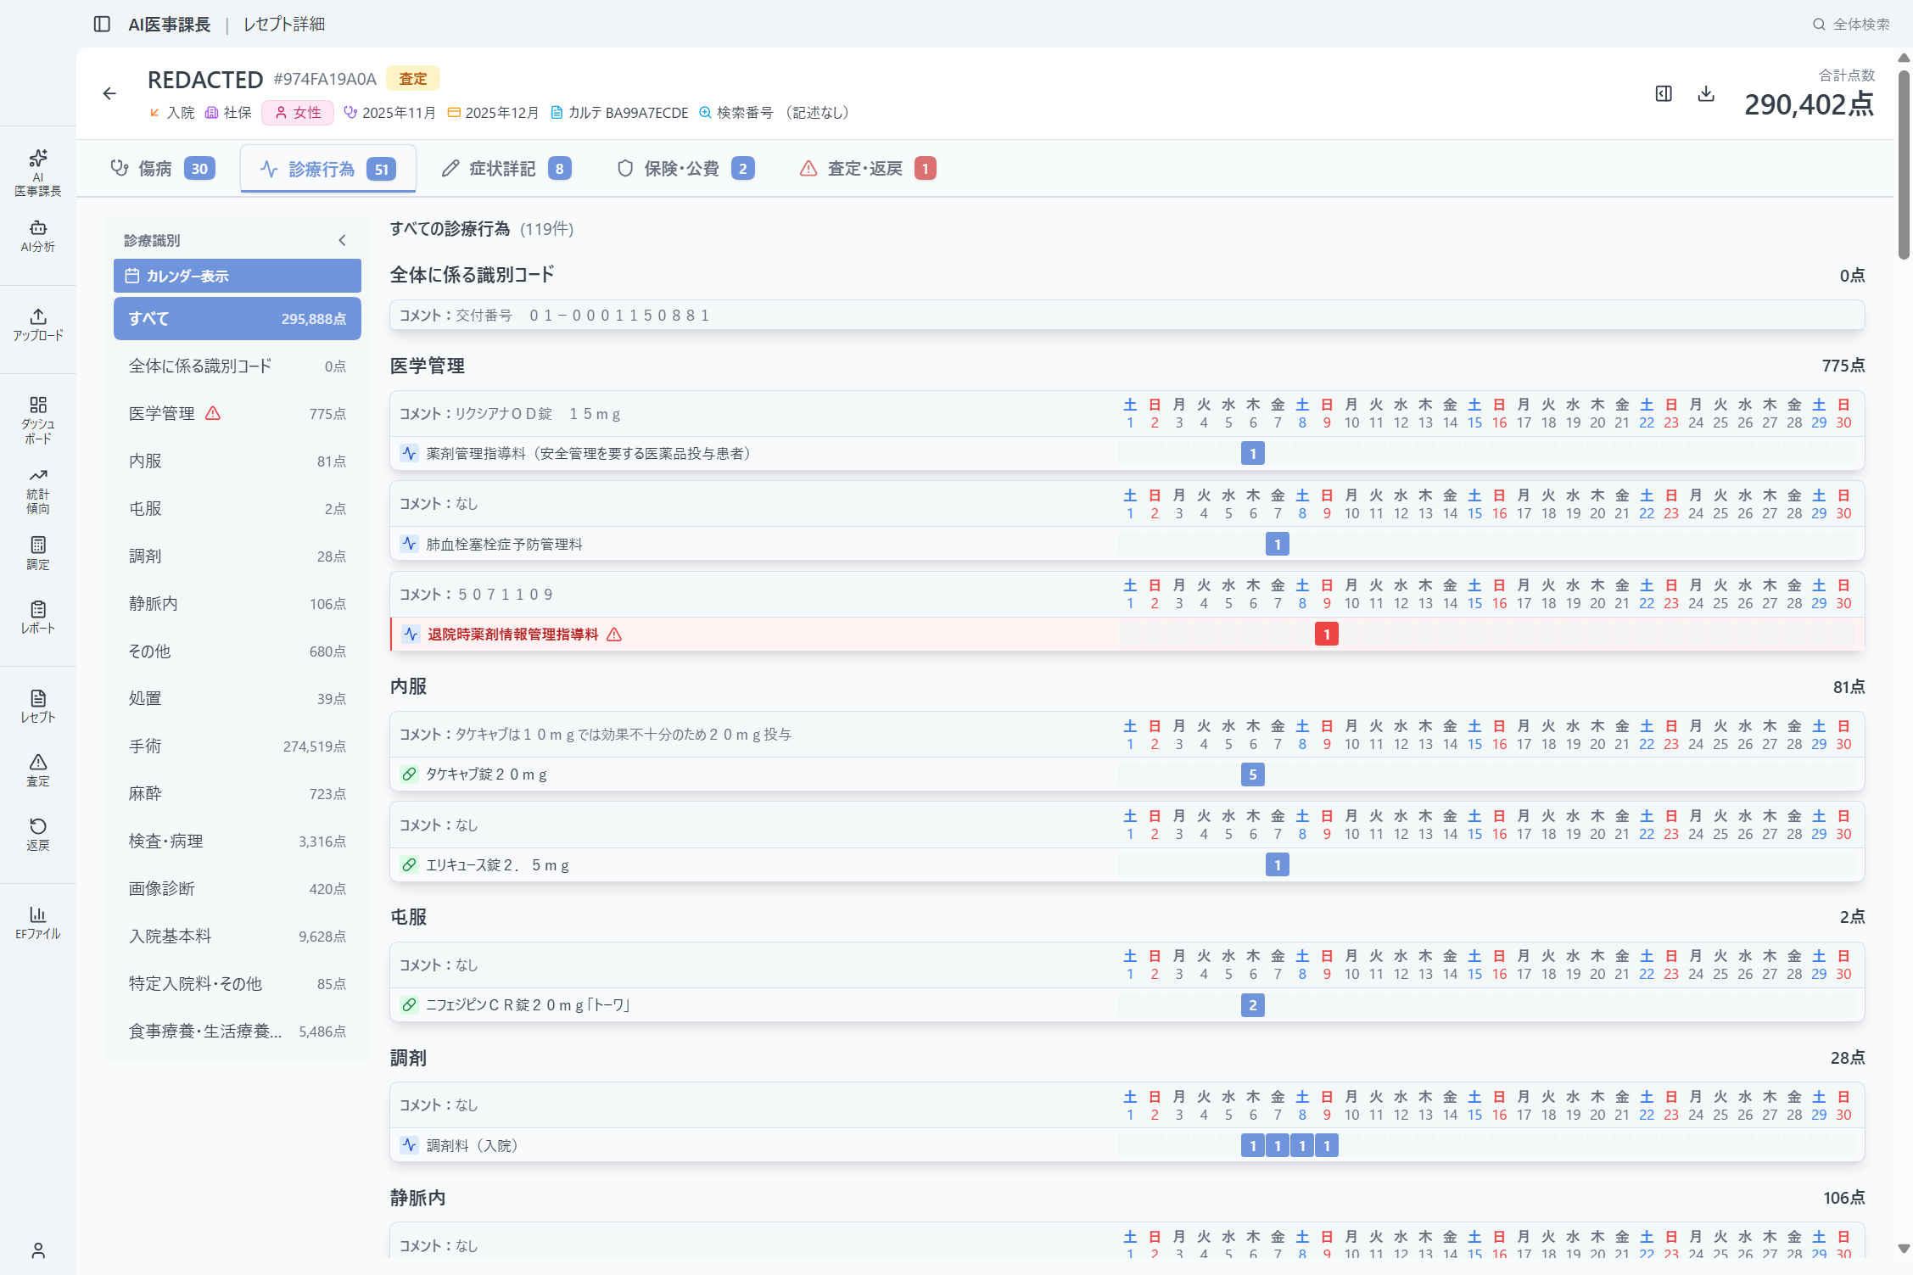Open the side panel layout icon
Screen dimensions: 1913x1275
tap(1664, 93)
